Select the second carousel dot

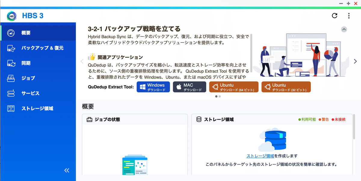(x=220, y=96)
